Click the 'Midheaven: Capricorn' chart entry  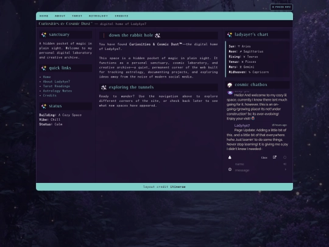[x=249, y=72]
